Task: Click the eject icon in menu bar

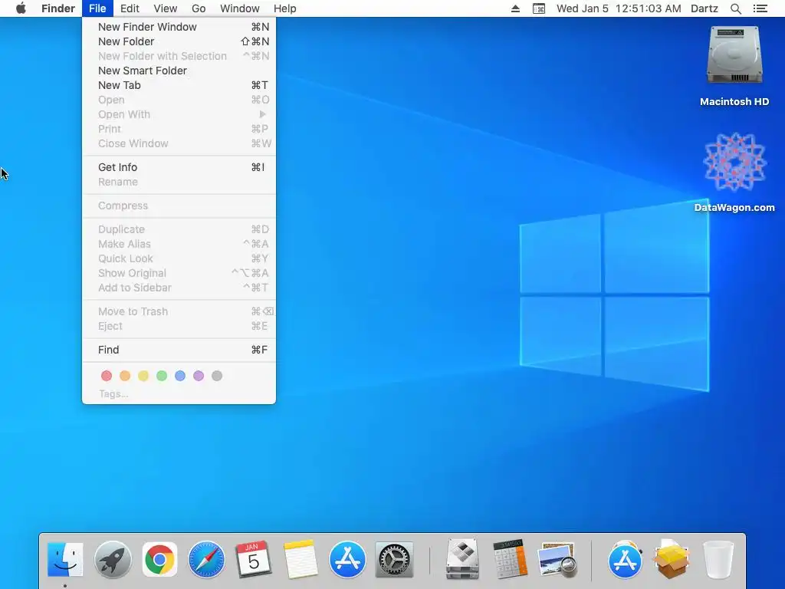Action: click(x=515, y=8)
